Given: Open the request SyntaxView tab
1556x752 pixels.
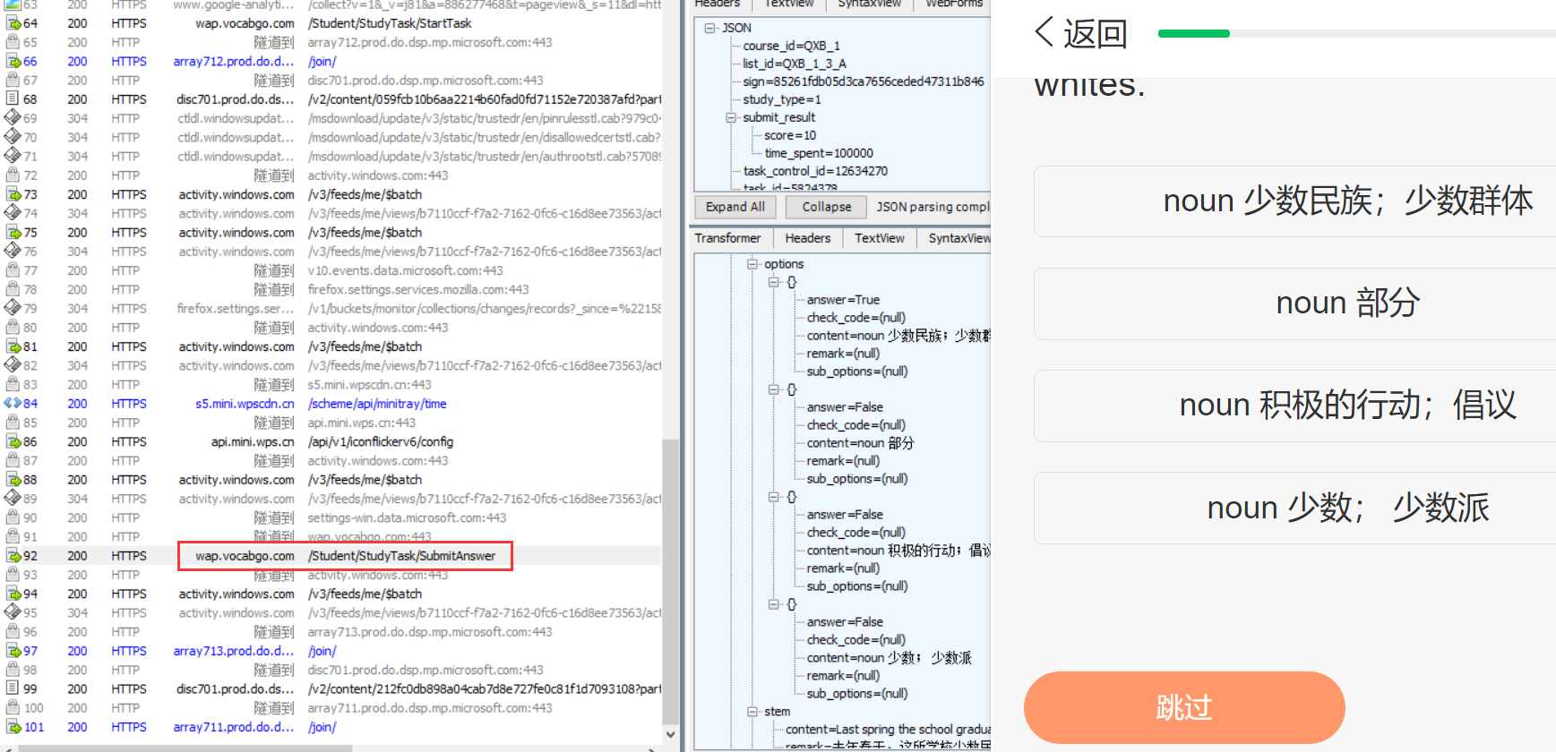Looking at the screenshot, I should click(x=870, y=4).
